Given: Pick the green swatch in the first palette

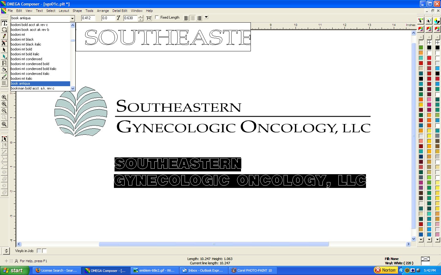Looking at the screenshot, I should [x=421, y=47].
